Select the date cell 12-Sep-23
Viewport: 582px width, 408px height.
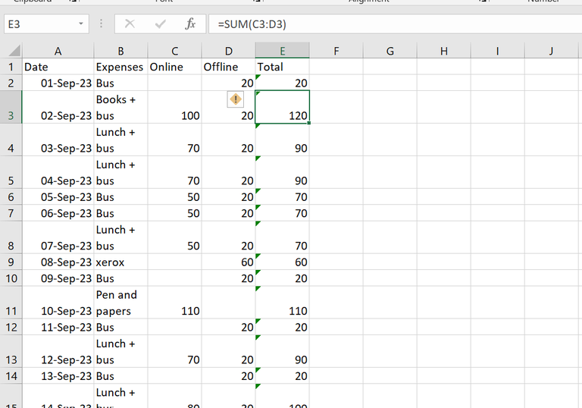(58, 352)
